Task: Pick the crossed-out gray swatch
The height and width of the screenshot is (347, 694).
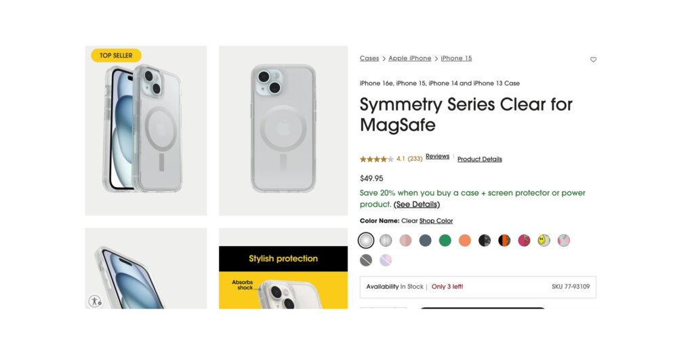Action: click(366, 260)
